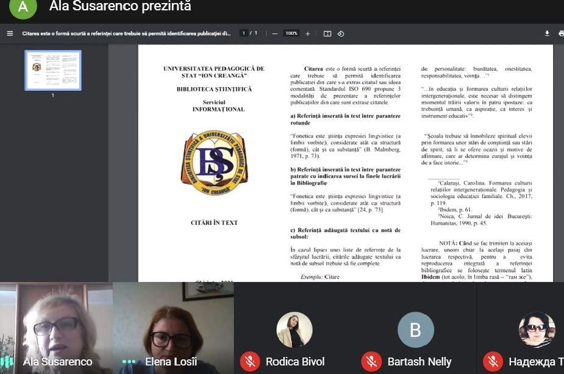Select Ala Susarenco's video tile
This screenshot has height=374, width=564.
pyautogui.click(x=56, y=328)
